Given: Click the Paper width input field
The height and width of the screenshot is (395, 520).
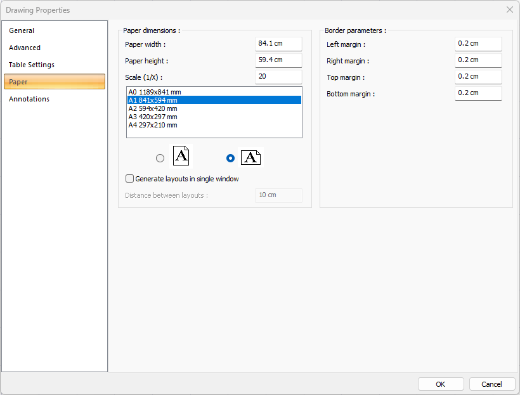Looking at the screenshot, I should (278, 44).
